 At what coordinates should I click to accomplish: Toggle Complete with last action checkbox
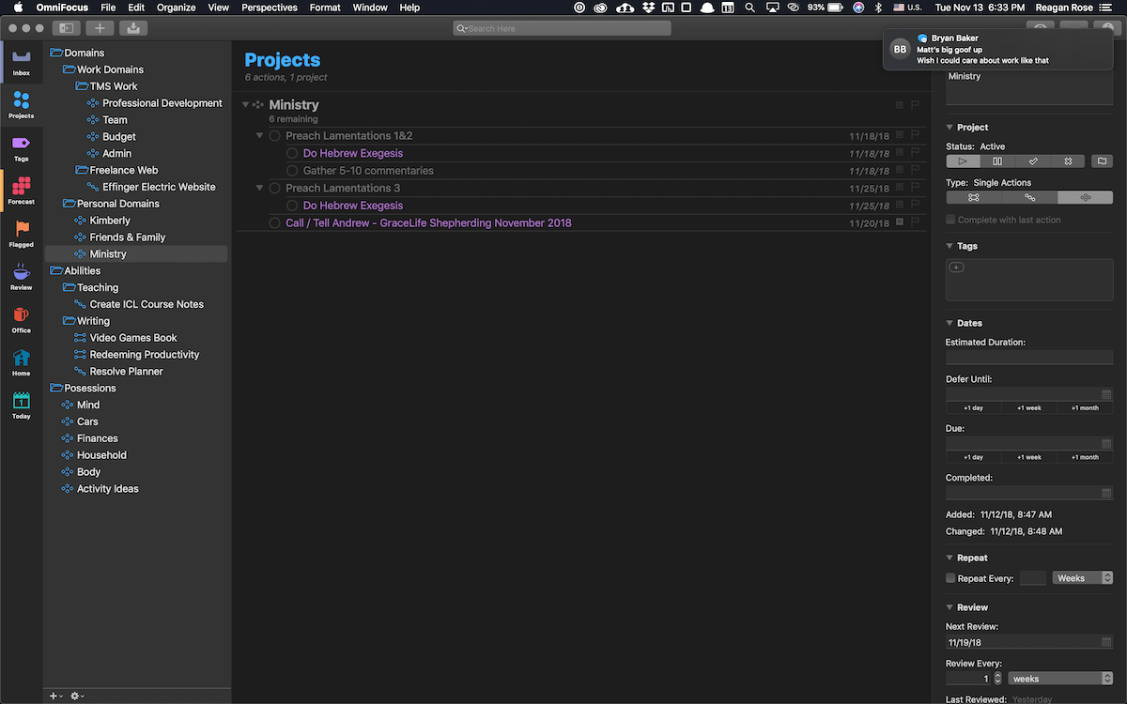pos(950,220)
